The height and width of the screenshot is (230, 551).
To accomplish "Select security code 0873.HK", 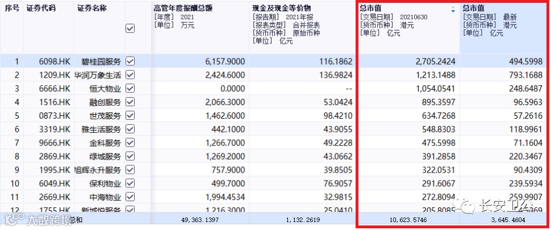I will click(x=55, y=116).
